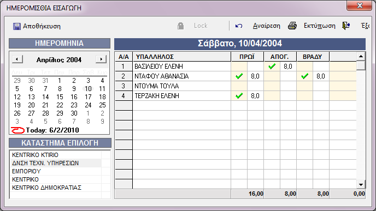
Task: Click grid scrollbar up arrow
Action: (361, 57)
